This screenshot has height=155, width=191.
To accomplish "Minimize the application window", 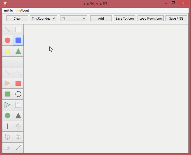I will pos(166,3).
